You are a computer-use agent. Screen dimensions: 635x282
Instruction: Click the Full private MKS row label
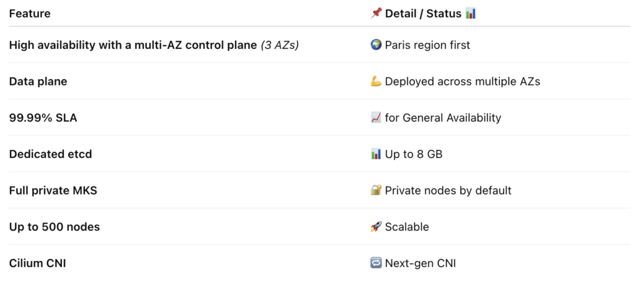(x=53, y=190)
